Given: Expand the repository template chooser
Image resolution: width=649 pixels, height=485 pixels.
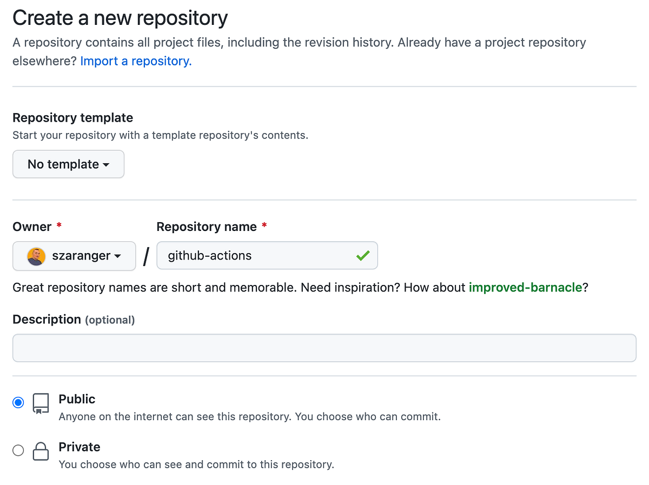Looking at the screenshot, I should pyautogui.click(x=68, y=164).
